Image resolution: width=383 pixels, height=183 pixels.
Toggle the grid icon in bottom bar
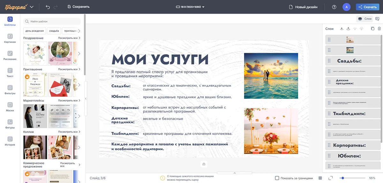320,178
